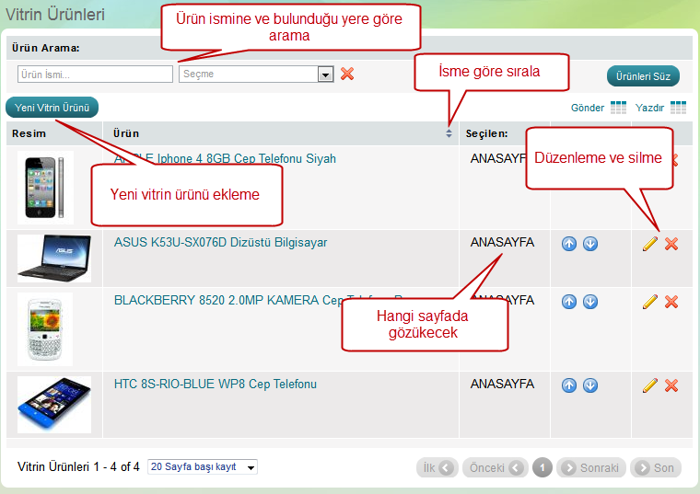Sort by Ürün column header arrow
Screen dimensions: 700x494
click(449, 133)
